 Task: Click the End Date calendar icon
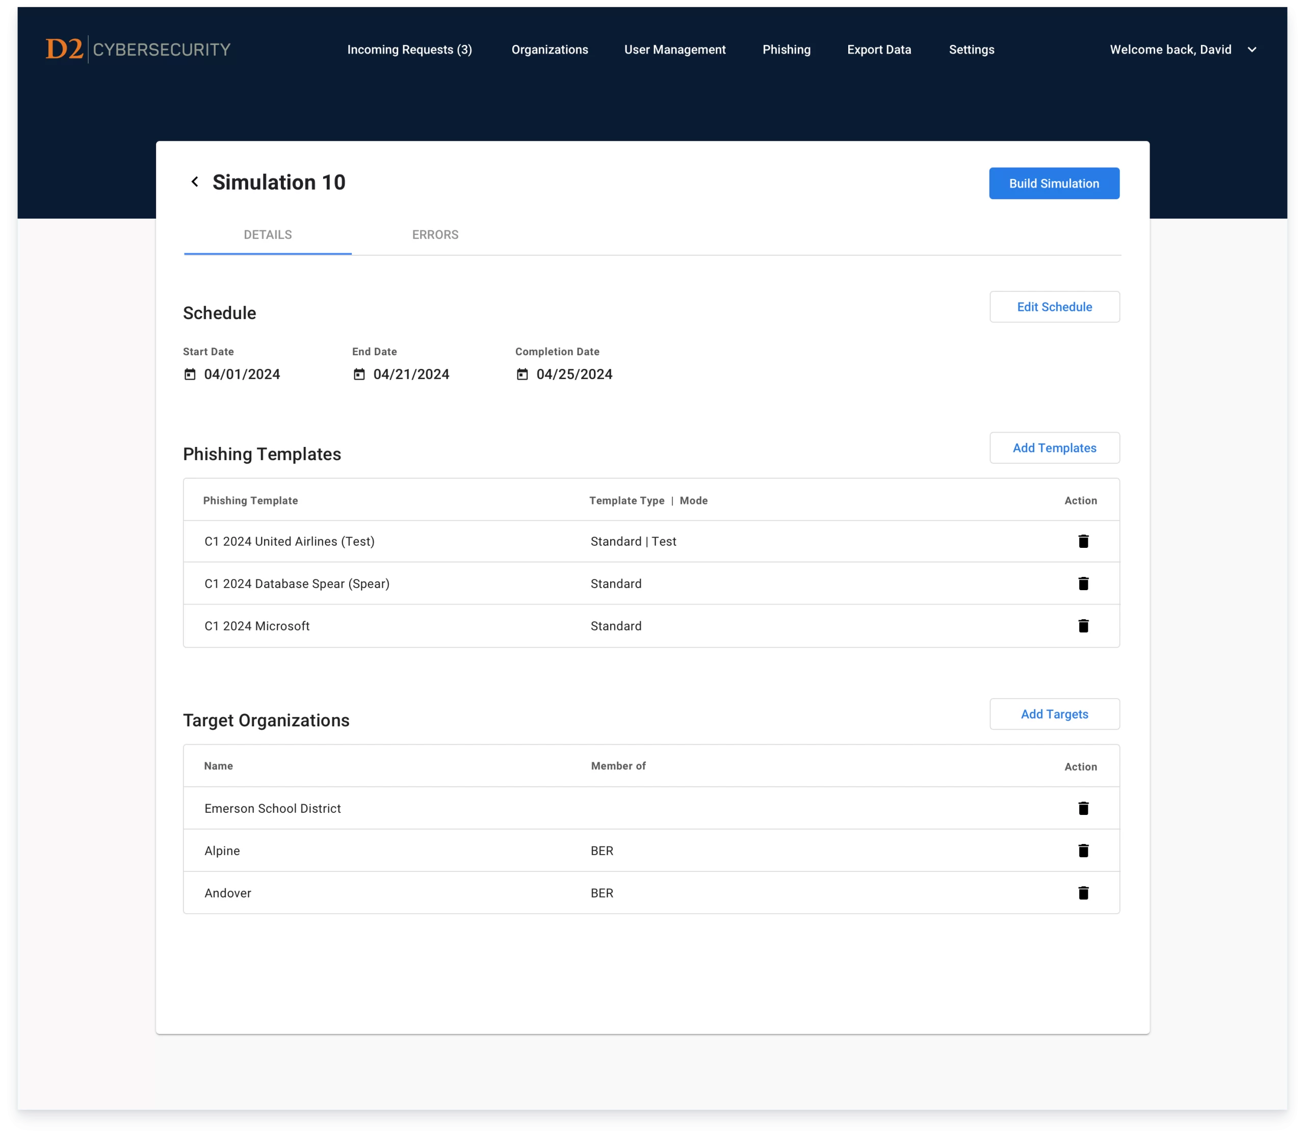pyautogui.click(x=359, y=375)
